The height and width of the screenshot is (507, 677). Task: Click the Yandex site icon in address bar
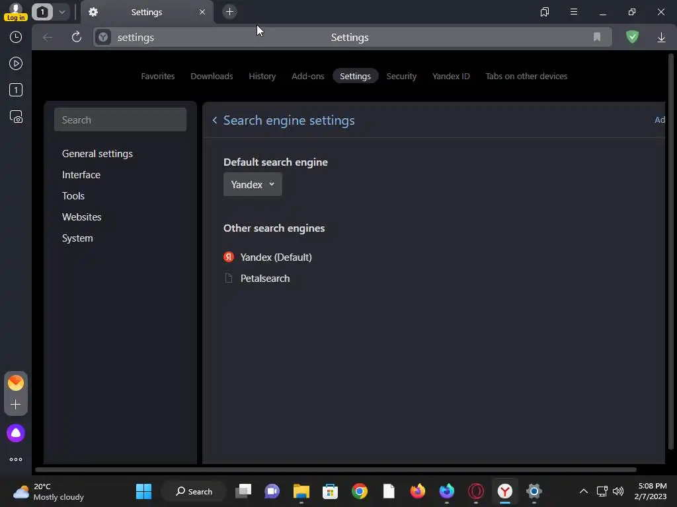pos(103,38)
